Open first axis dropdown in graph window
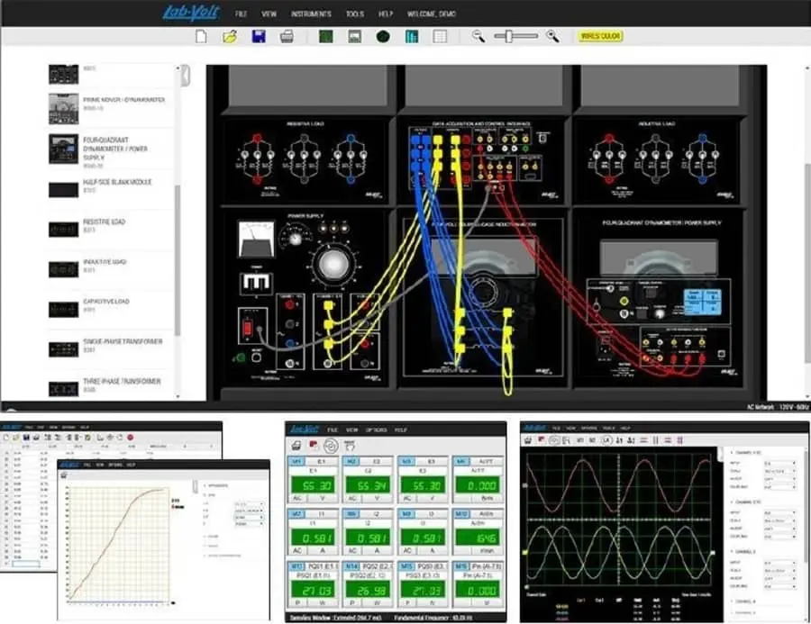Viewport: 811px width, 624px height. coord(249,504)
